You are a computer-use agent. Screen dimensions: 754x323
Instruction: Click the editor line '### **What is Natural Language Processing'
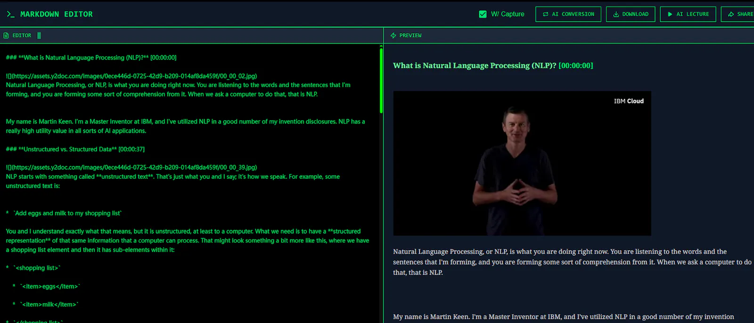click(x=91, y=57)
